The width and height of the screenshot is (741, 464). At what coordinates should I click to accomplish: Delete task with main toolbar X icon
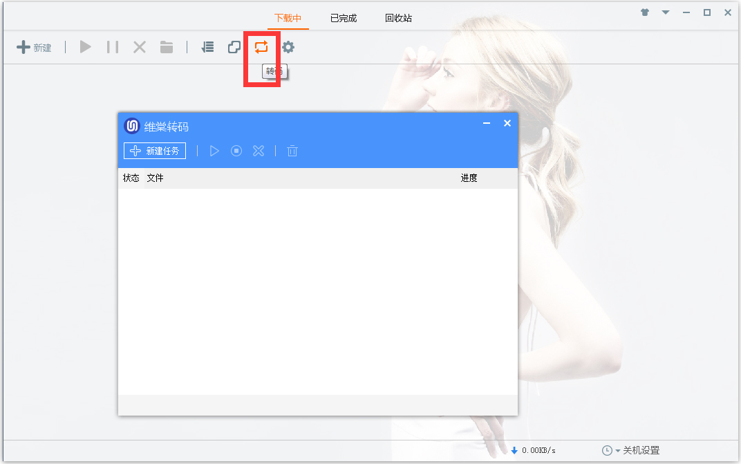coord(140,47)
